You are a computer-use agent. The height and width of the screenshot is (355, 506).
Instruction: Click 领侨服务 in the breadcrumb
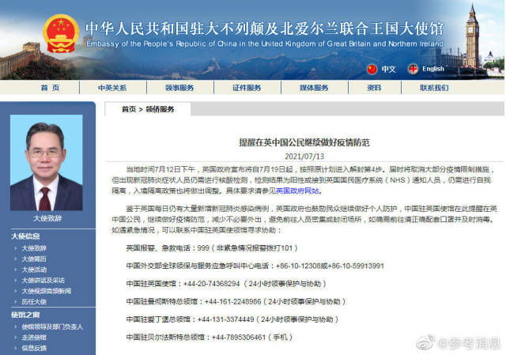(x=160, y=109)
